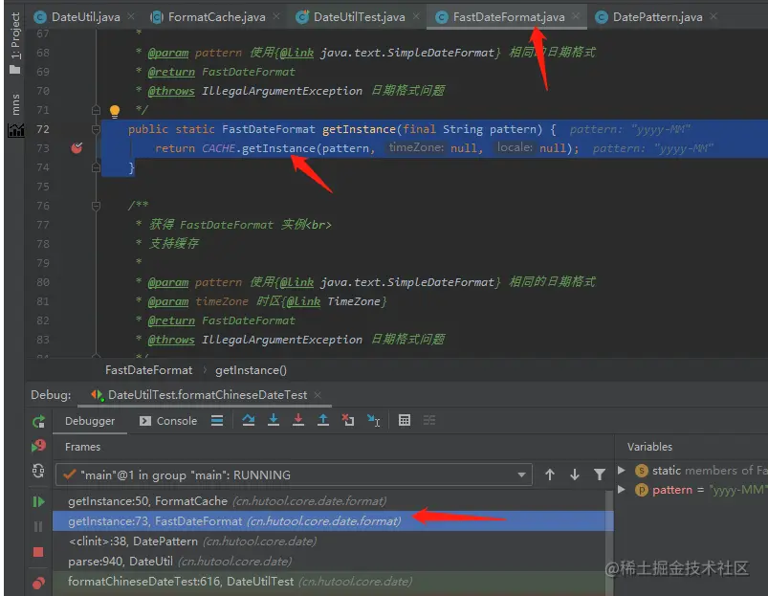Switch to the Console tab
The height and width of the screenshot is (596, 768).
click(168, 421)
